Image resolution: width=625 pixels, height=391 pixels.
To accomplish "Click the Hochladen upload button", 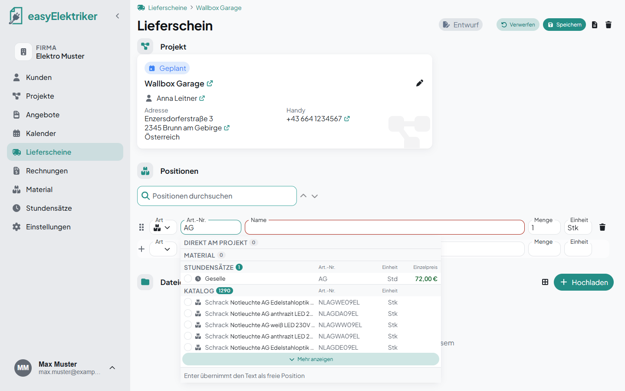I will 584,282.
